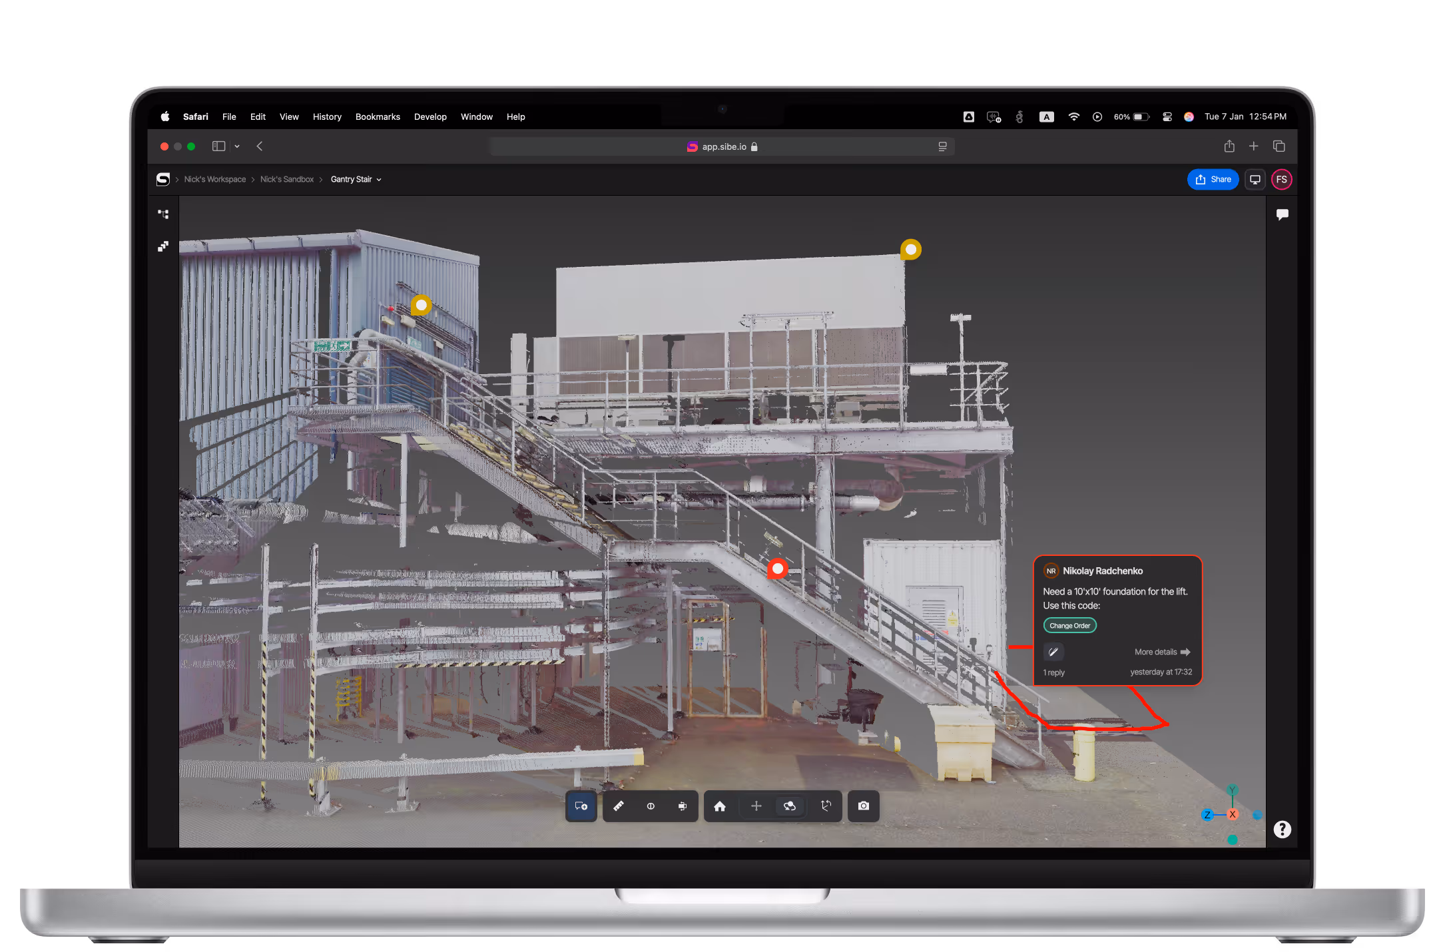The height and width of the screenshot is (952, 1445).
Task: Open the File menu
Action: [229, 117]
